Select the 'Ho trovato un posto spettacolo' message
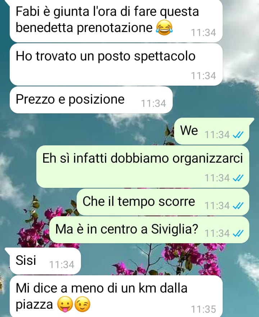The image size is (259, 317). [x=116, y=64]
